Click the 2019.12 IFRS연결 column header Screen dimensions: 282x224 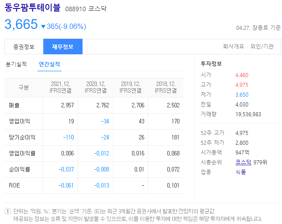pyautogui.click(x=131, y=87)
